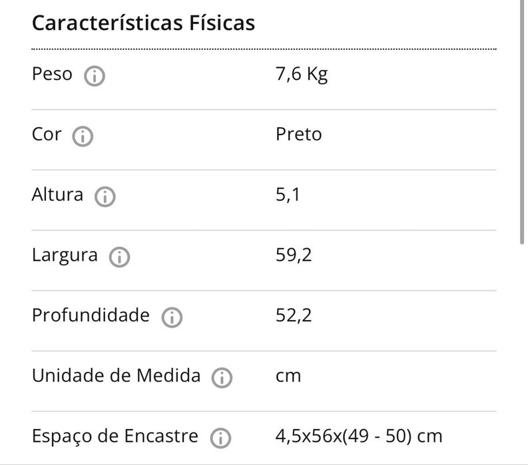Click the Espaço de Encastre info icon
This screenshot has width=528, height=465.
tap(220, 438)
